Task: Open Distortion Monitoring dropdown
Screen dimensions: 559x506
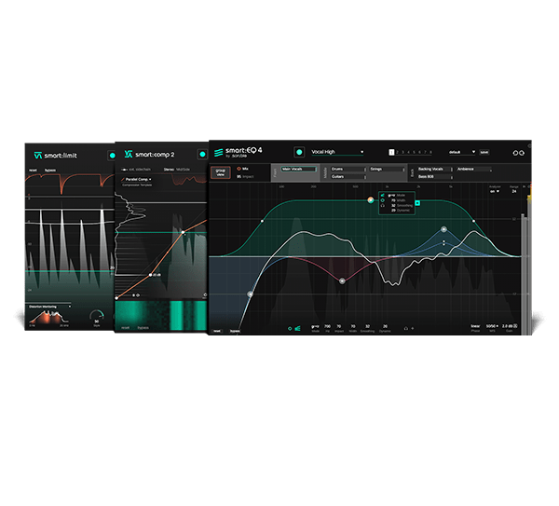Action: click(x=49, y=307)
